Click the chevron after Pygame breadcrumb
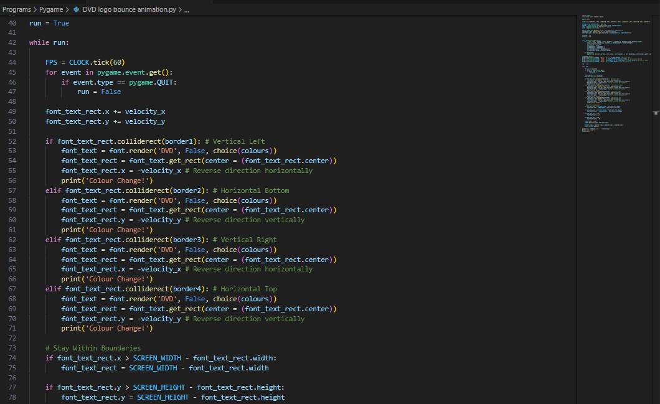This screenshot has width=660, height=404. tap(67, 9)
